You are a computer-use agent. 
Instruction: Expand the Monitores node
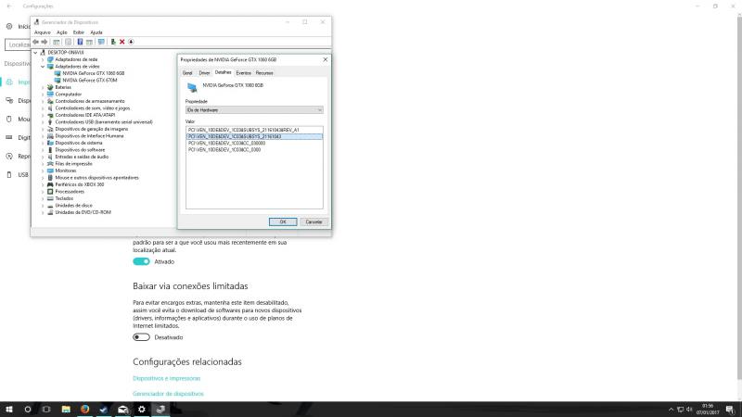[43, 171]
